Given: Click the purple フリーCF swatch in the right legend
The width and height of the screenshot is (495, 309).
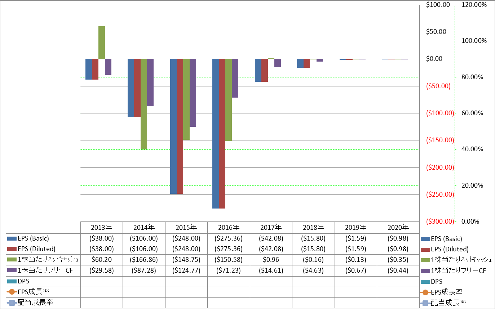Looking at the screenshot, I should [x=425, y=271].
